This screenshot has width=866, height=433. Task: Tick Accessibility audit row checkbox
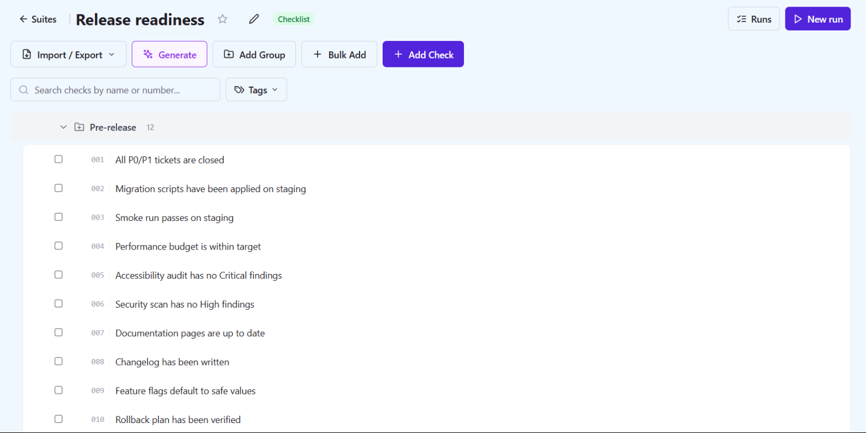point(59,274)
